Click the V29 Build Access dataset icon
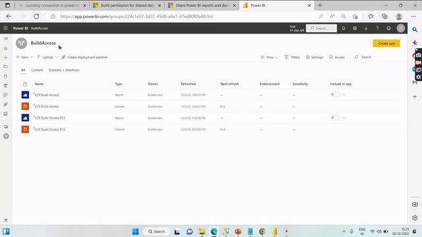 (25, 107)
